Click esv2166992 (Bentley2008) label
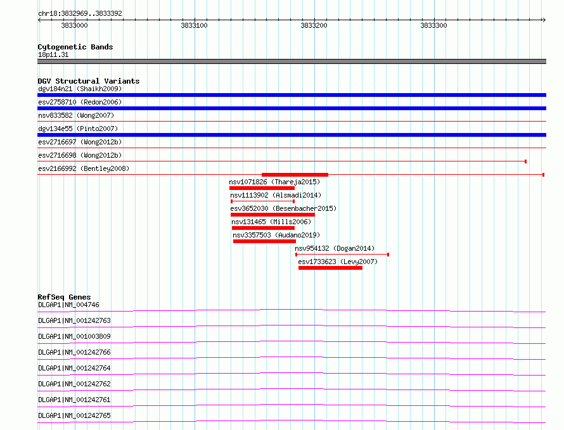Viewport: 564px width, 430px height. pyautogui.click(x=84, y=168)
